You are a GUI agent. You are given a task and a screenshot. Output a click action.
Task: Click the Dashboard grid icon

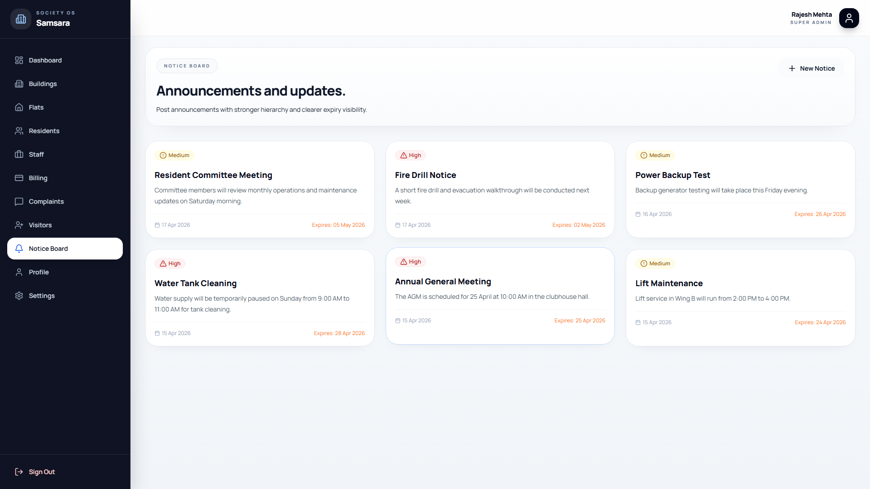pyautogui.click(x=19, y=60)
